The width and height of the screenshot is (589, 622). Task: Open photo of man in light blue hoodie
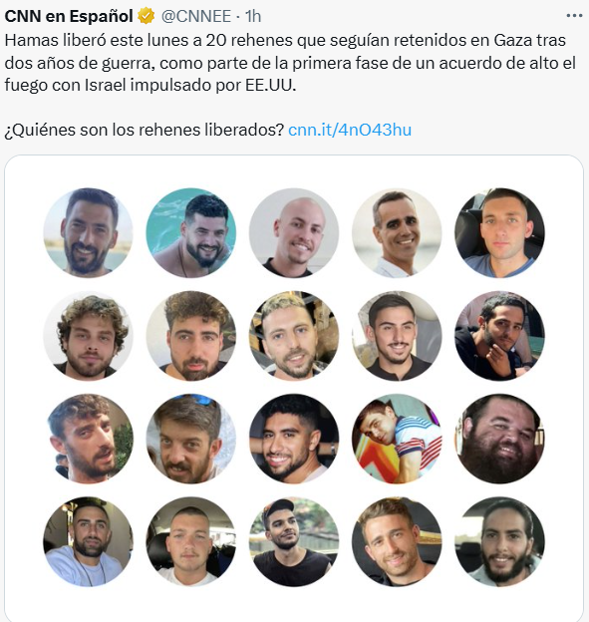tap(88, 541)
